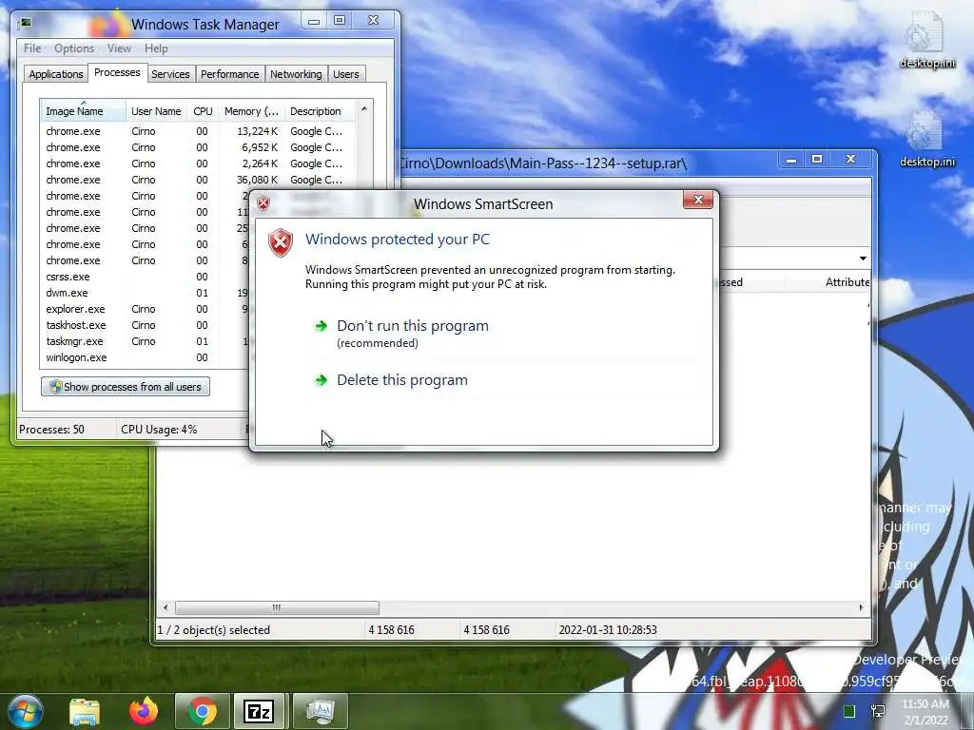Click process list scroll up arrow
The width and height of the screenshot is (974, 730).
pyautogui.click(x=364, y=108)
